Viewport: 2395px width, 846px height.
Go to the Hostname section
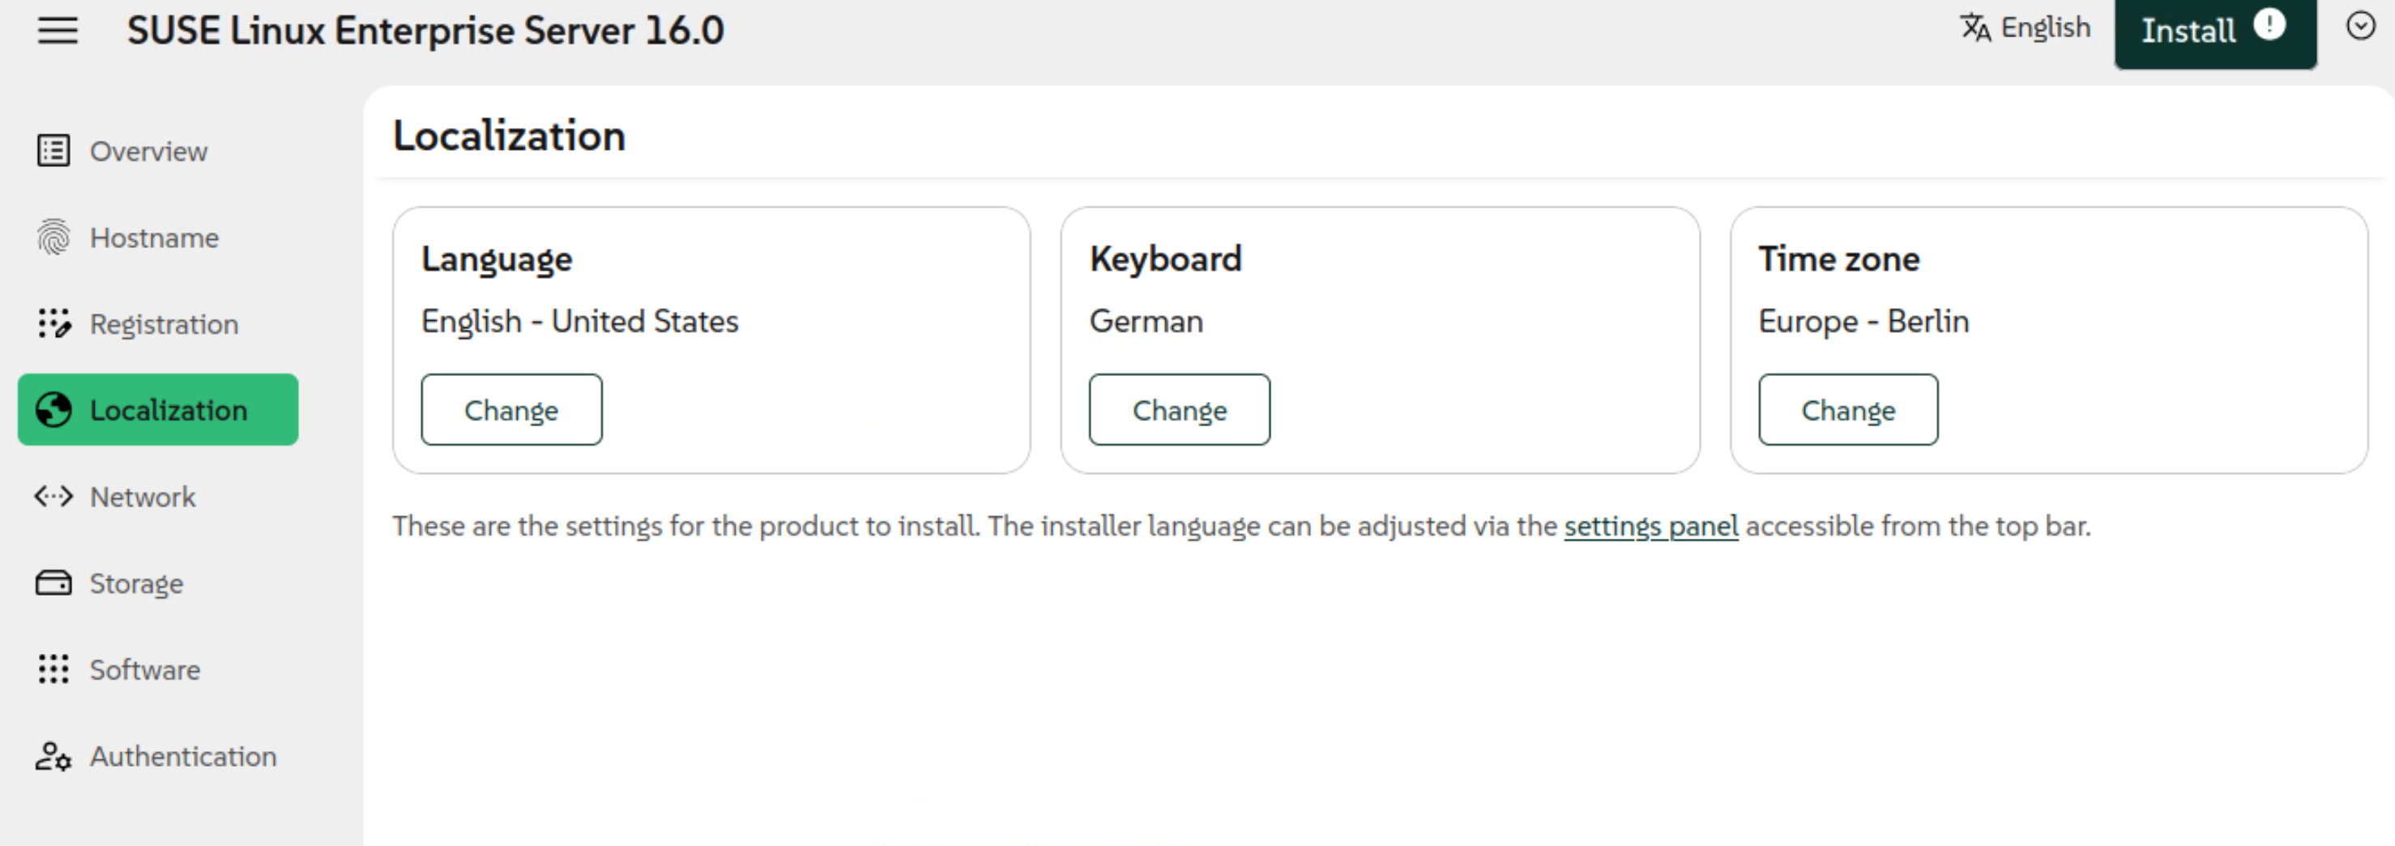[154, 238]
